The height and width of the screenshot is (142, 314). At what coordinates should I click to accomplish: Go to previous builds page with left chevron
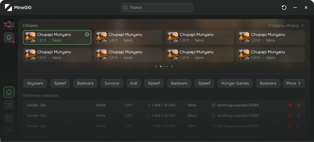click(x=156, y=66)
